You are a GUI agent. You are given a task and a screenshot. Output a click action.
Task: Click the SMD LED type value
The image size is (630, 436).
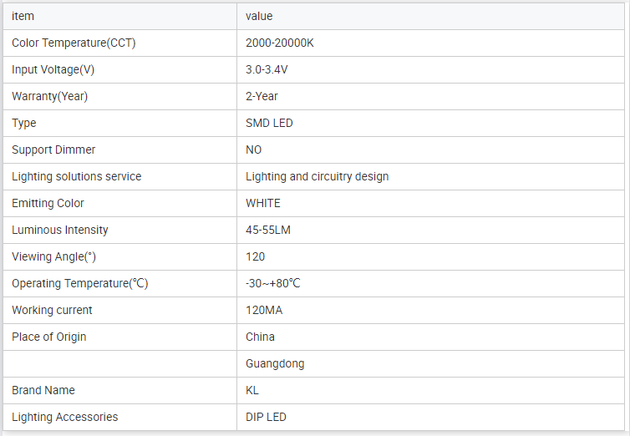pos(269,123)
